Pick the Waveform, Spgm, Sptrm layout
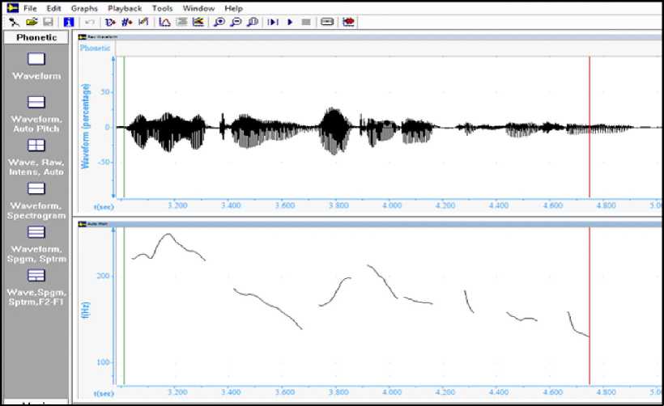The width and height of the screenshot is (664, 406). [36, 232]
